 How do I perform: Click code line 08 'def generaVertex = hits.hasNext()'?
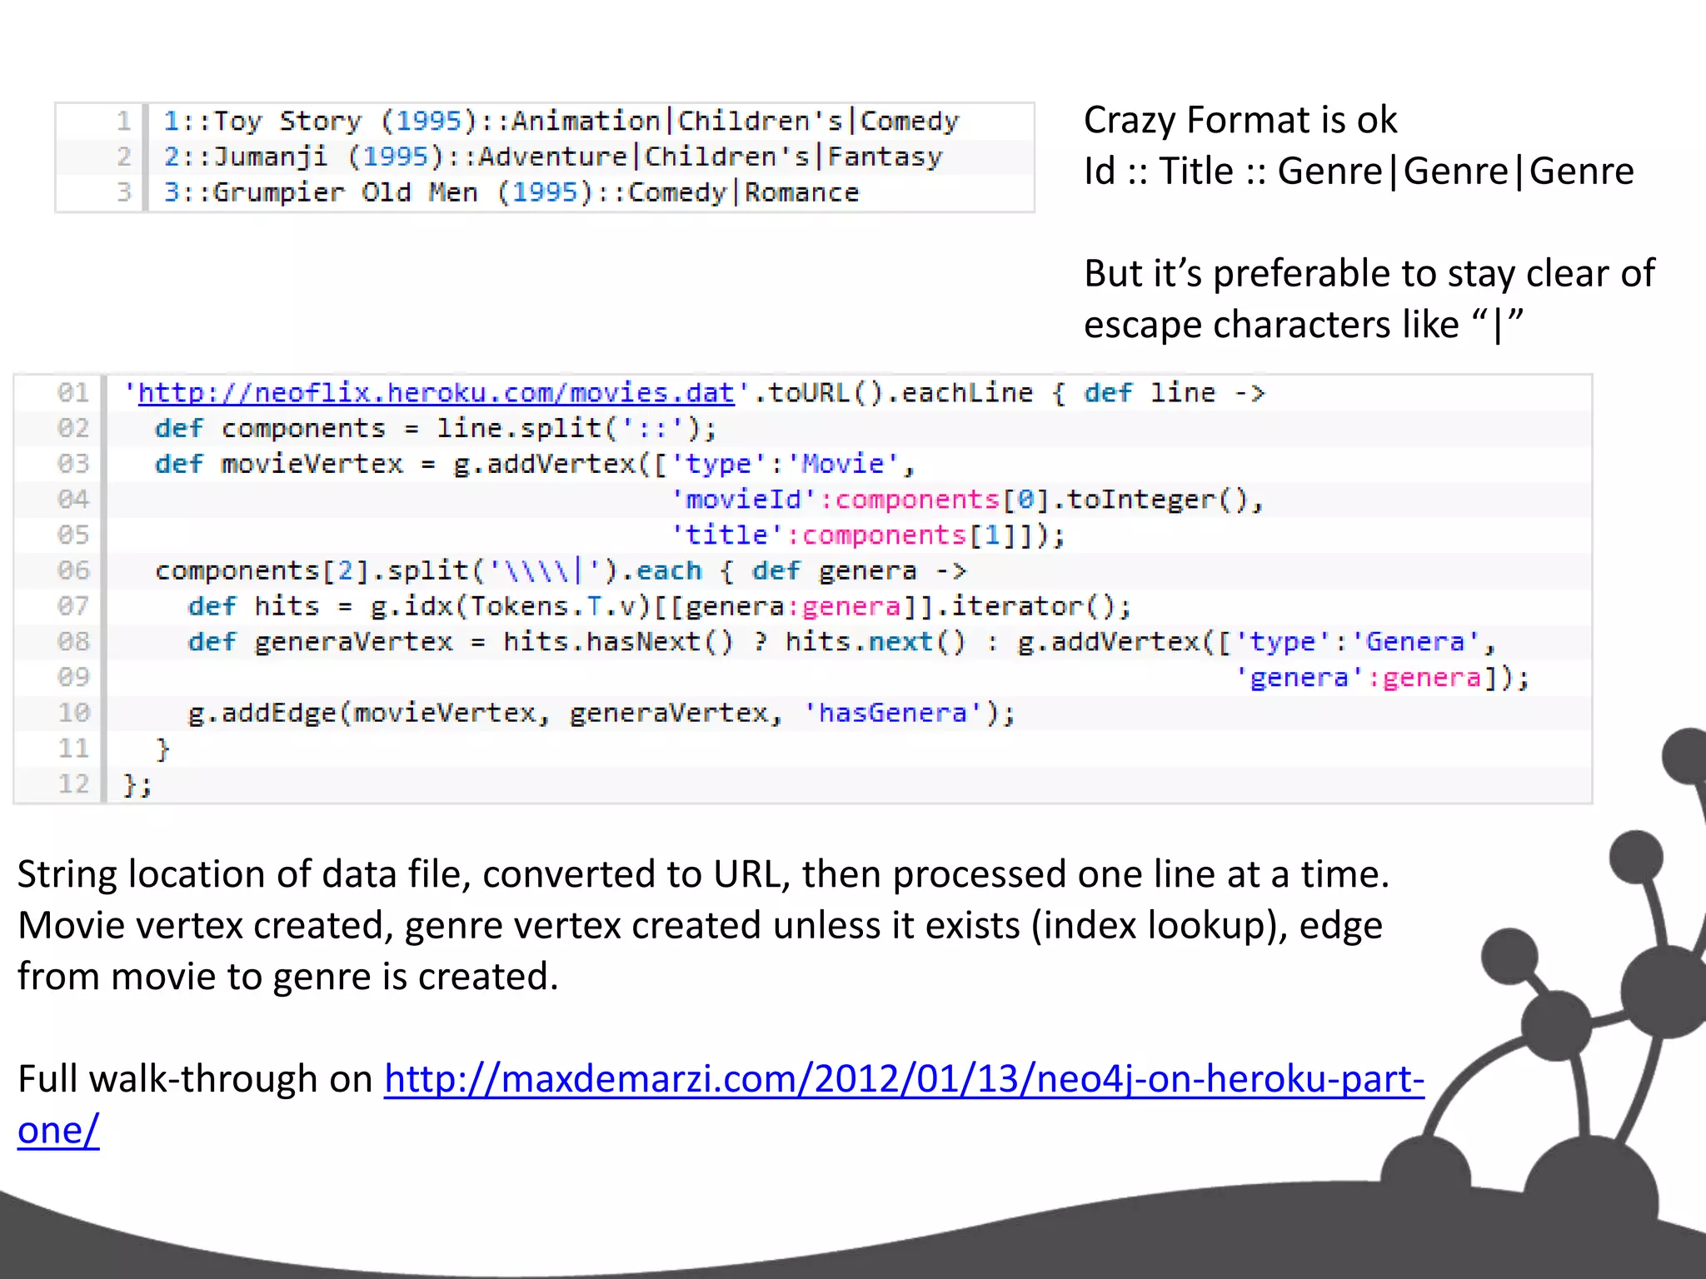tap(841, 642)
